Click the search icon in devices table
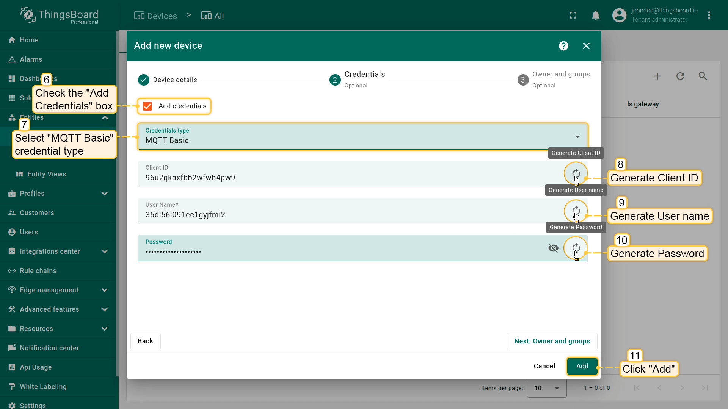Image resolution: width=728 pixels, height=409 pixels. pyautogui.click(x=703, y=76)
